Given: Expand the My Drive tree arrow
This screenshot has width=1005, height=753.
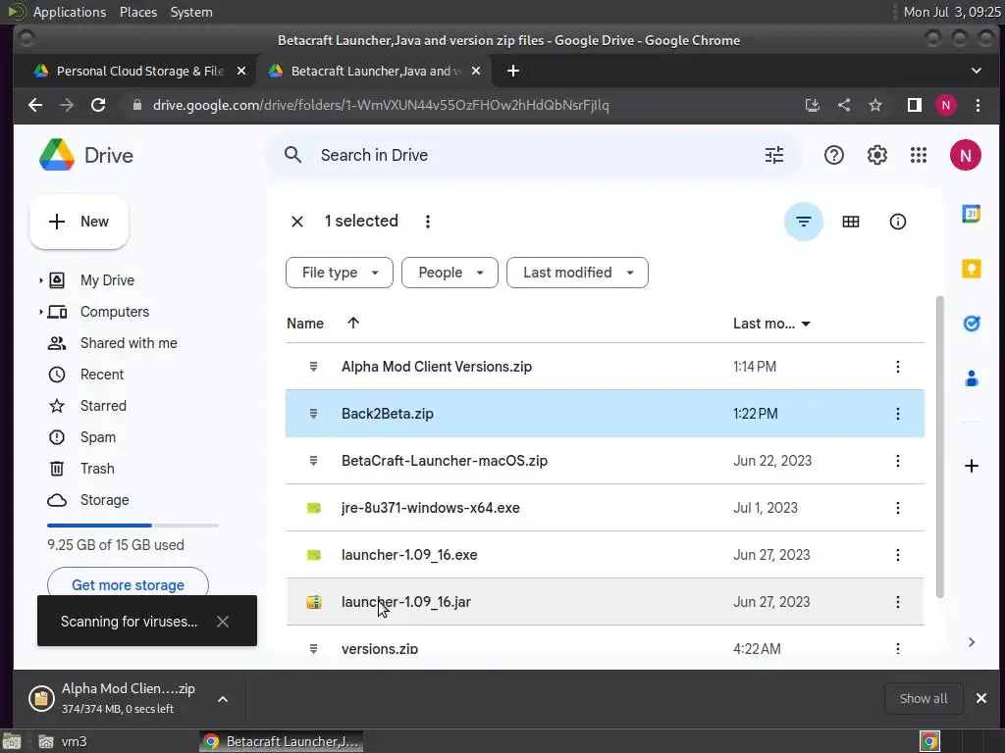Looking at the screenshot, I should 41,280.
